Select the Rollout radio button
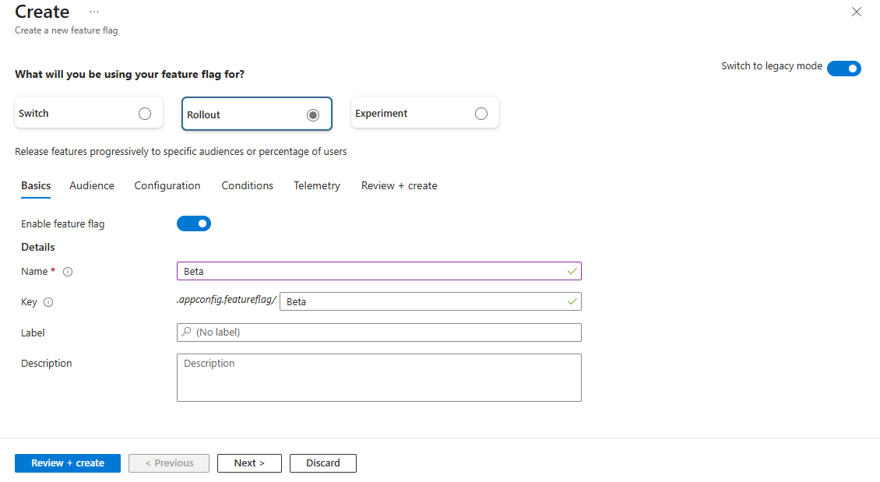The image size is (880, 482). [313, 114]
